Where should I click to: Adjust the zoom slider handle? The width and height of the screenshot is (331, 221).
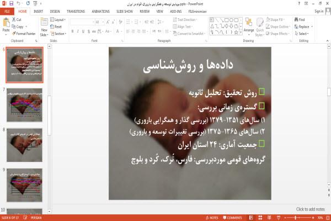point(295,218)
